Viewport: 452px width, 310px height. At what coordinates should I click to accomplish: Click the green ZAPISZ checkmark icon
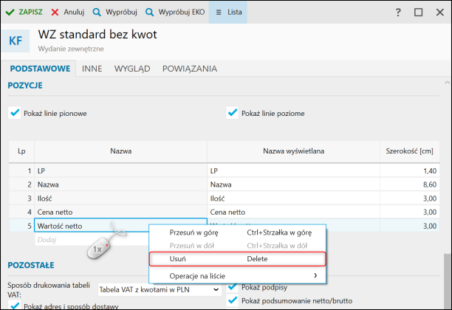[x=10, y=13]
